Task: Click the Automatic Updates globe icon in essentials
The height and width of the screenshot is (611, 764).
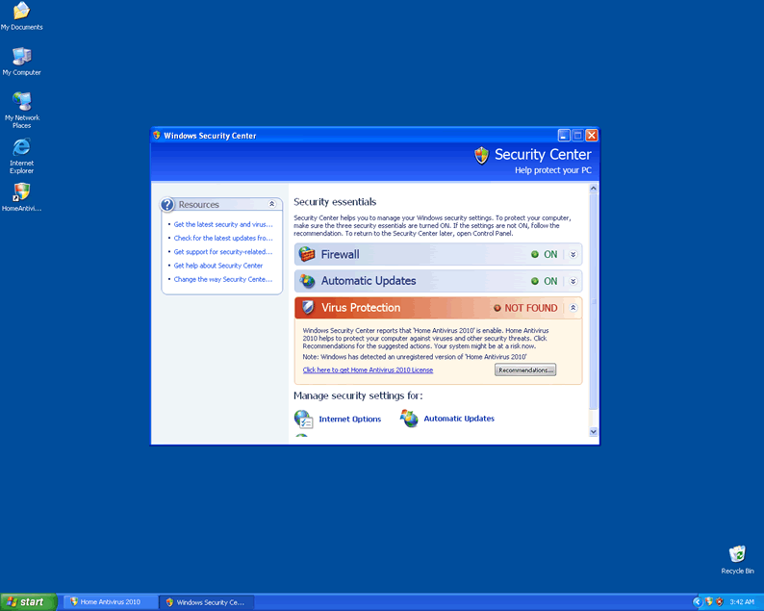Action: (307, 281)
